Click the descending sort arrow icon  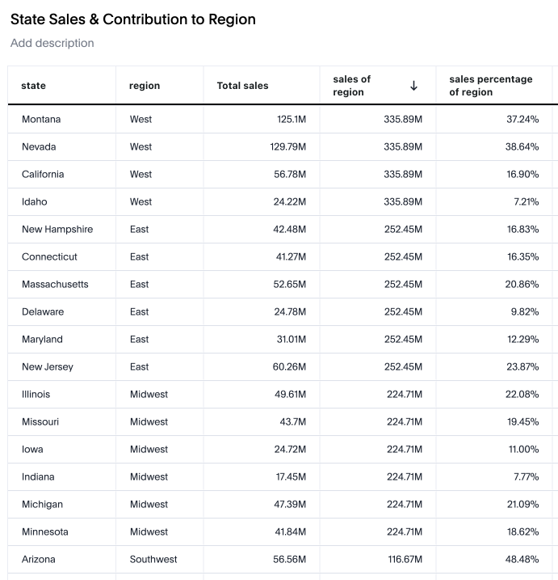(x=414, y=86)
